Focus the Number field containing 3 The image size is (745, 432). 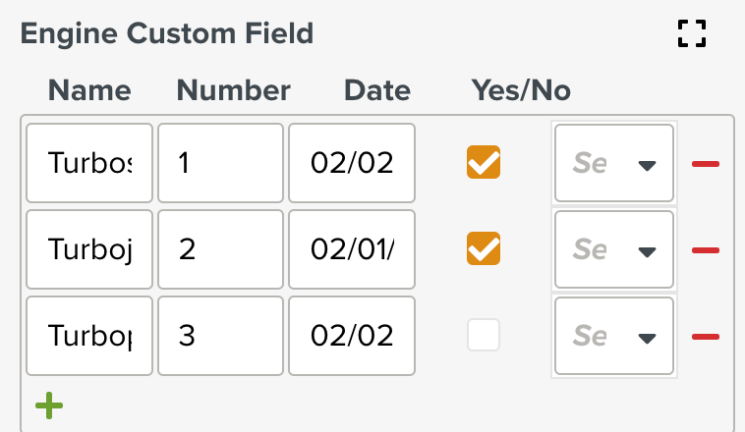(x=220, y=337)
